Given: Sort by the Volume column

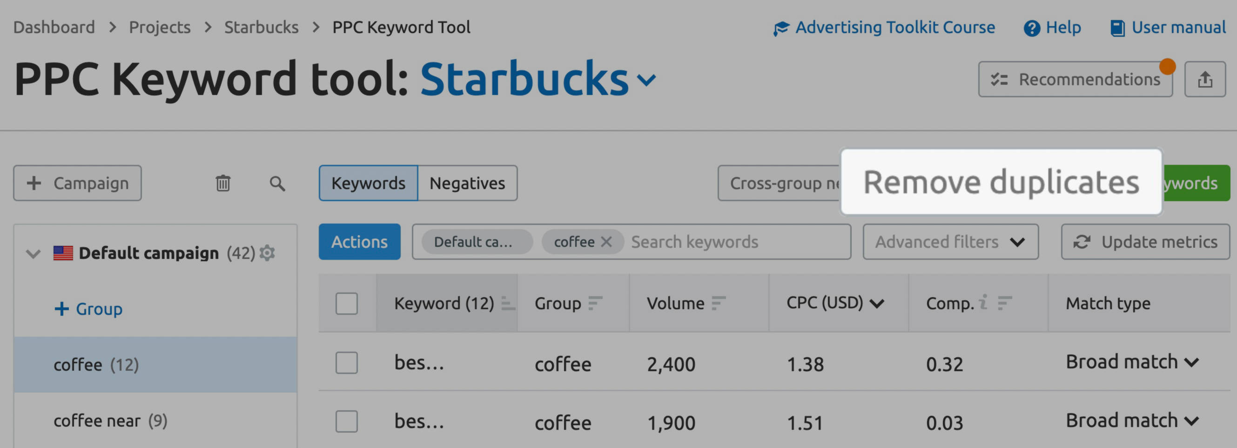Looking at the screenshot, I should 718,304.
